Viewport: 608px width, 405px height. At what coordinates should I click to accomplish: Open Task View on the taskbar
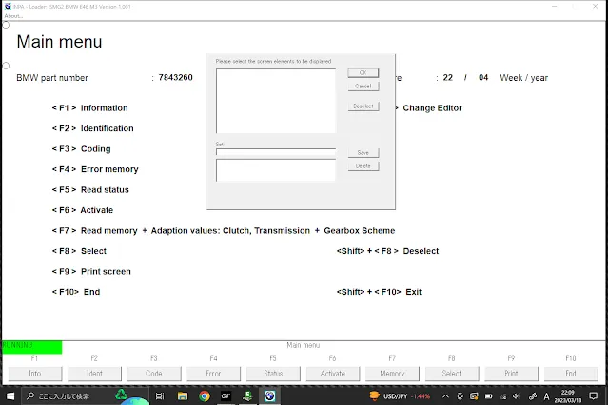tap(160, 396)
